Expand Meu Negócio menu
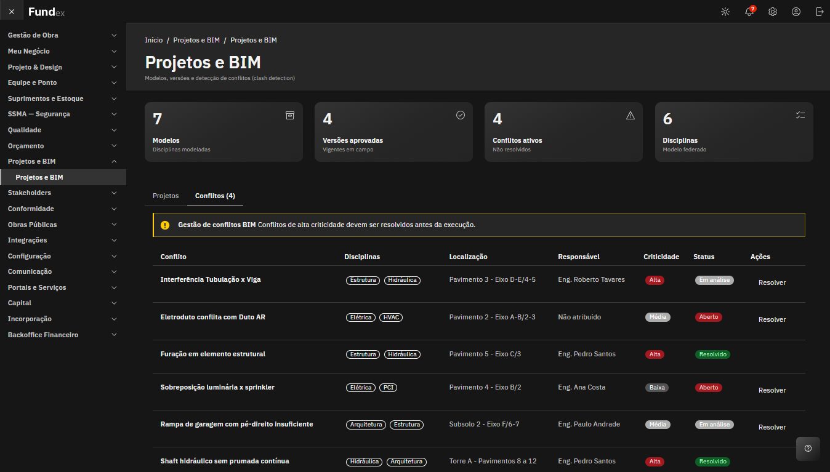This screenshot has height=472, width=830. pyautogui.click(x=63, y=51)
